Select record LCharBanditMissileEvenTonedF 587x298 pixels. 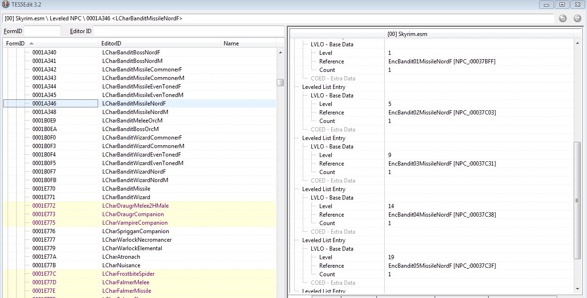[x=139, y=87]
